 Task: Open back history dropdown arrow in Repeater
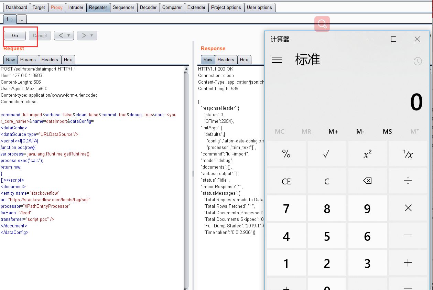click(x=69, y=35)
